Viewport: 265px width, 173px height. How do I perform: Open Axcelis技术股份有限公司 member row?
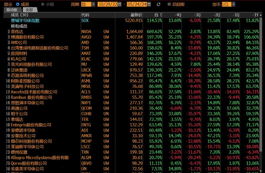pyautogui.click(x=34, y=92)
